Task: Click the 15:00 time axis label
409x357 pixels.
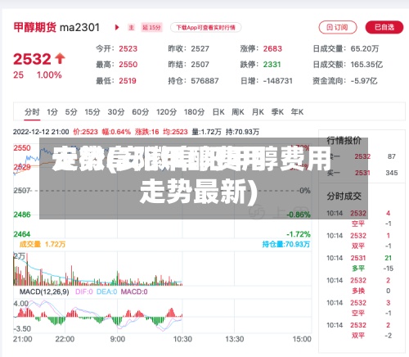Action: coord(302,339)
